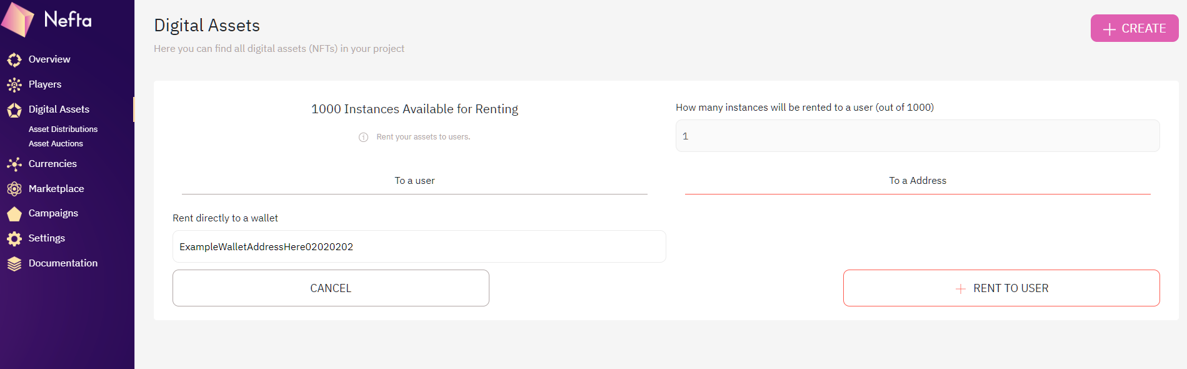1187x369 pixels.
Task: Open Asset Distributions submenu item
Action: [x=63, y=129]
